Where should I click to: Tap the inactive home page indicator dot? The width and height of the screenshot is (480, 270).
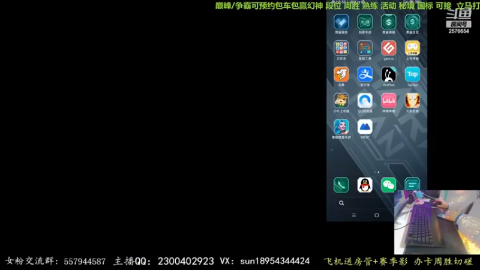375,172
